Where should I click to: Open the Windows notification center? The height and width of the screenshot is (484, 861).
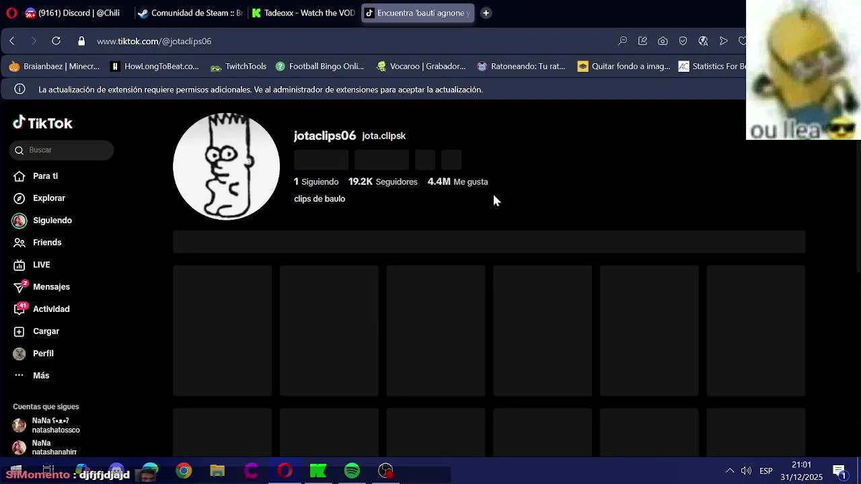(x=839, y=471)
